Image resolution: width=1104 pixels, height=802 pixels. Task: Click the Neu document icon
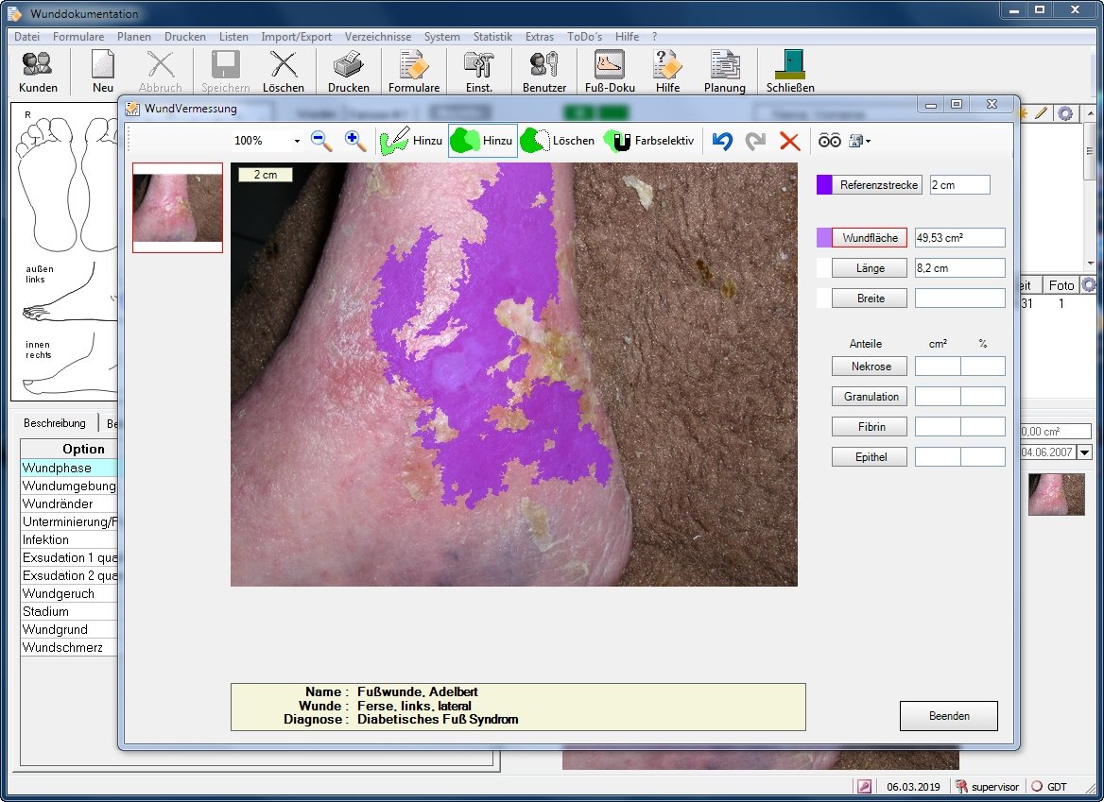[103, 71]
